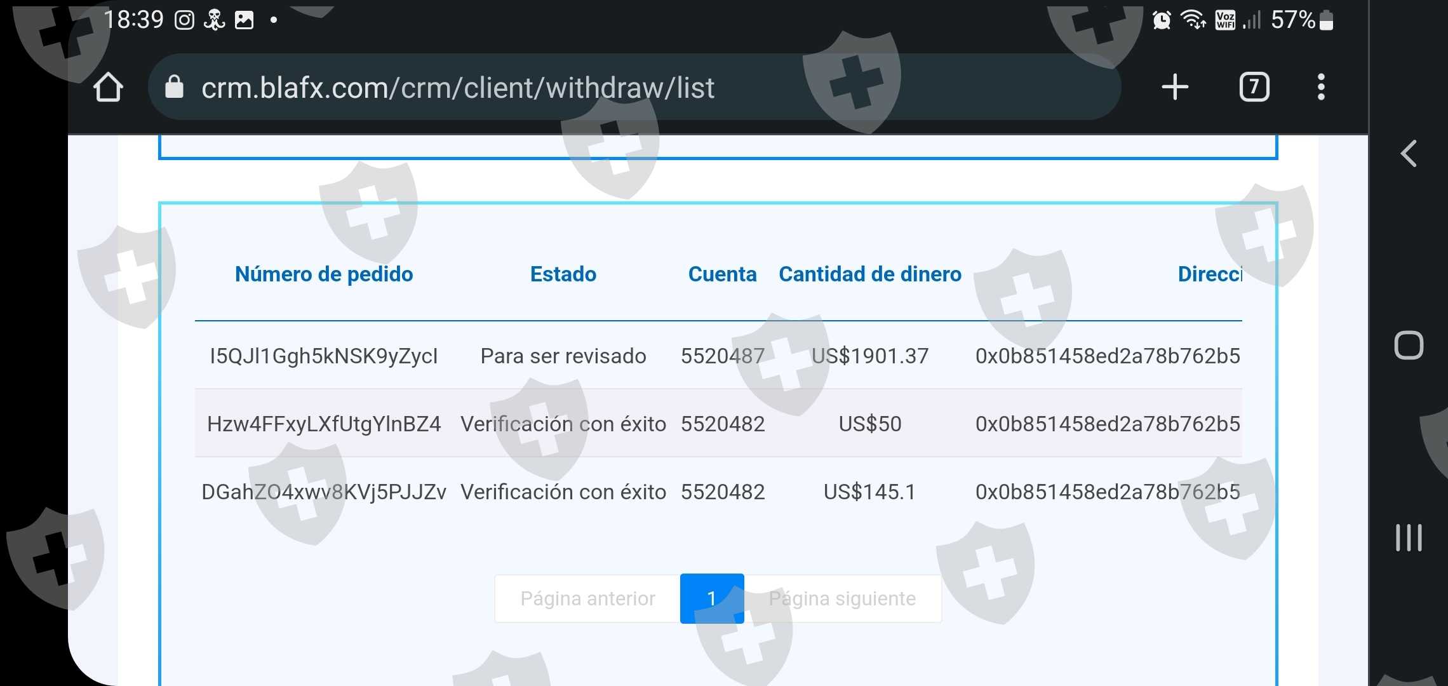Image resolution: width=1448 pixels, height=686 pixels.
Task: Click the Estado column header
Action: (563, 274)
